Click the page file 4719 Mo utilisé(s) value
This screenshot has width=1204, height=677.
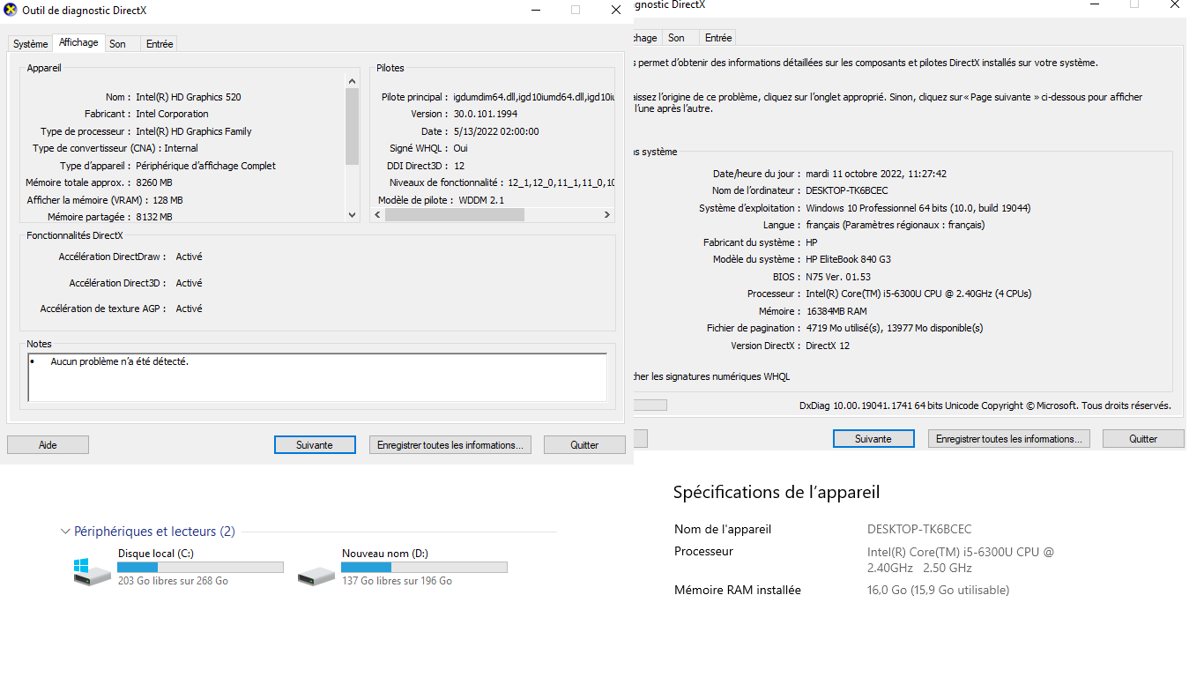click(x=894, y=328)
